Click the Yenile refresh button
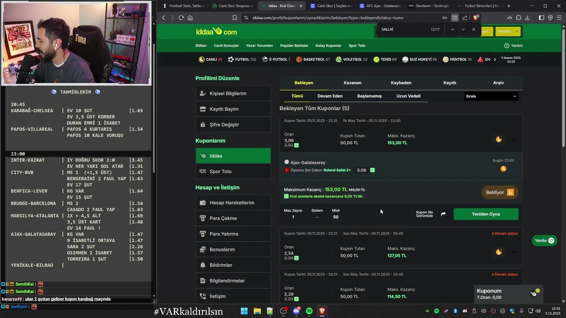The height and width of the screenshot is (318, 566). [x=544, y=241]
